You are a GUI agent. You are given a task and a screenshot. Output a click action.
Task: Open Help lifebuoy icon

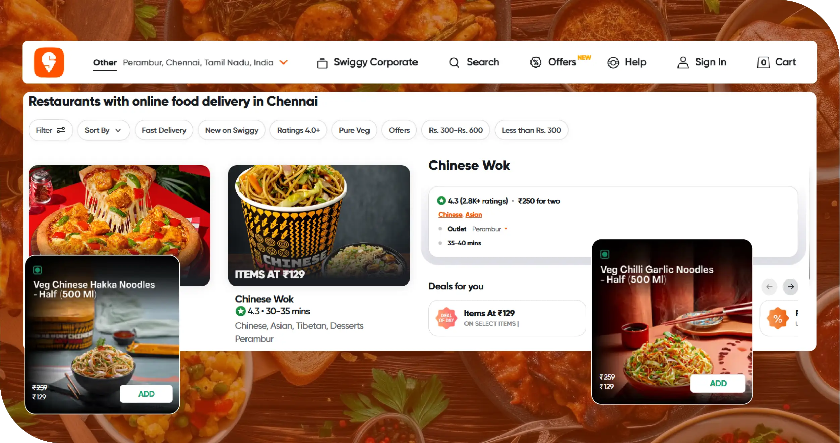click(613, 63)
